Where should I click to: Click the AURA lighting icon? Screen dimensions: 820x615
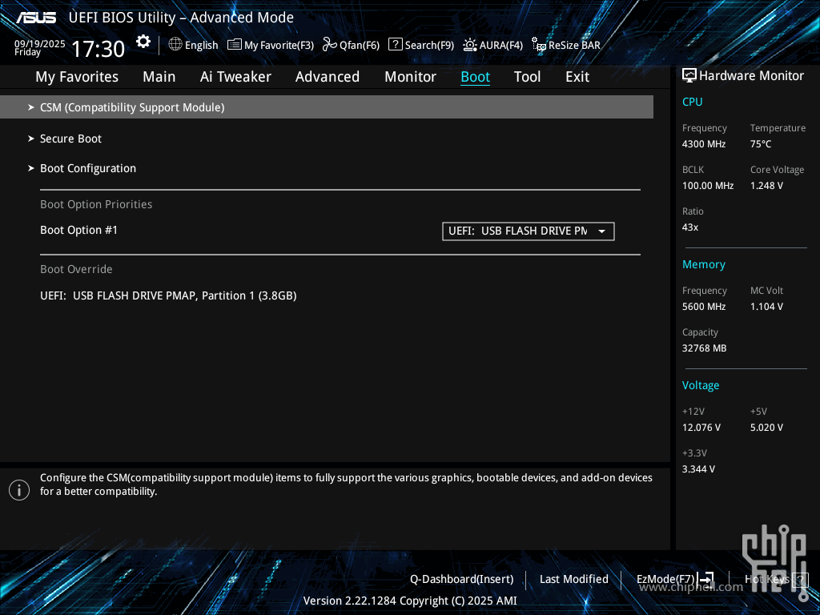pos(469,45)
